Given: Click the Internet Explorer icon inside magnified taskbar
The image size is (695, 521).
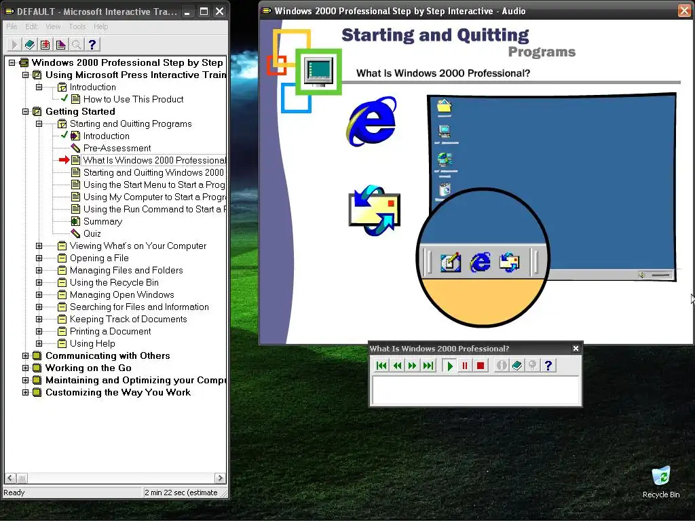Looking at the screenshot, I should click(x=480, y=263).
